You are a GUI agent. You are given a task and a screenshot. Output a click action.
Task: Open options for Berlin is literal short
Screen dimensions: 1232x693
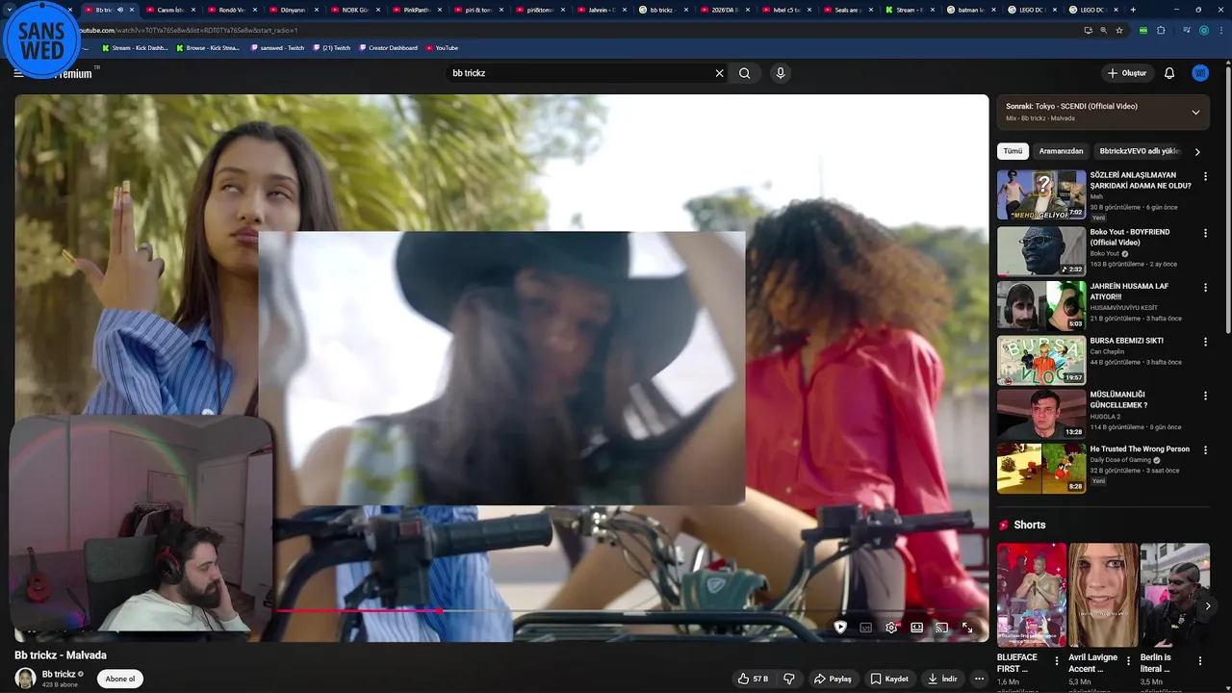tap(1199, 661)
